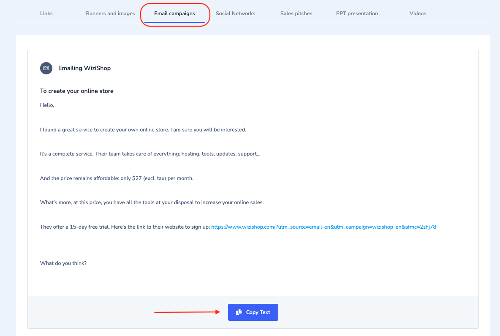Click the 'What's more, at this price' sentence
This screenshot has height=336, width=500.
click(x=152, y=202)
